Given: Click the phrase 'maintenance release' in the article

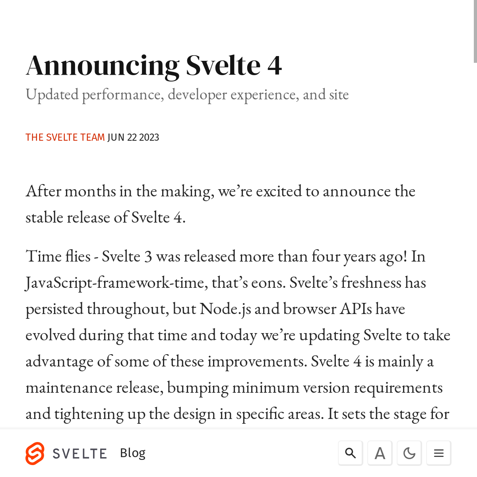Looking at the screenshot, I should pos(94,388).
